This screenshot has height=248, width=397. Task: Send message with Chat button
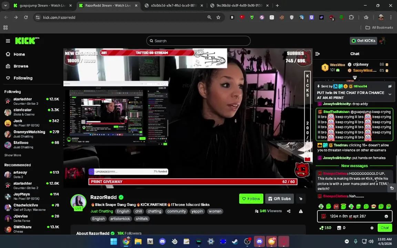[x=385, y=228]
